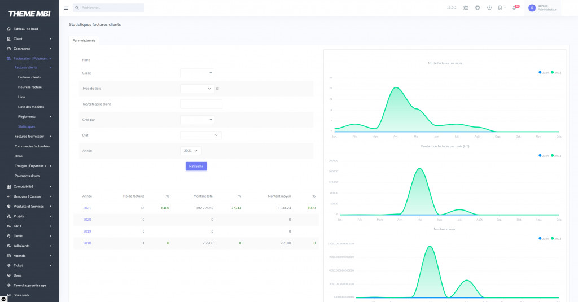578x302 pixels.
Task: Toggle 2021 series in Nb de factures legend
Action: click(x=555, y=72)
